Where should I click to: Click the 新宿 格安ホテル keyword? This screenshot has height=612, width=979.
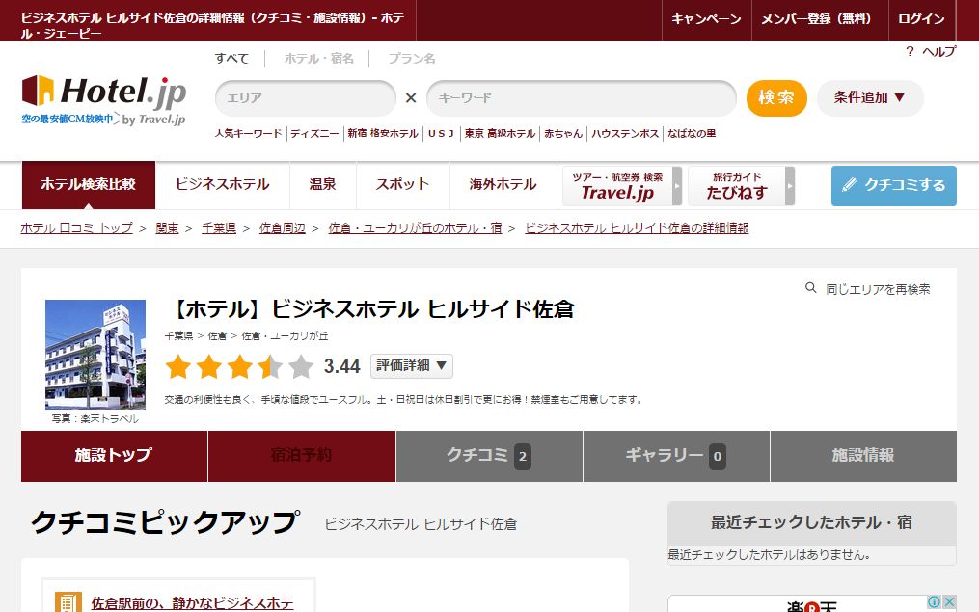click(383, 134)
